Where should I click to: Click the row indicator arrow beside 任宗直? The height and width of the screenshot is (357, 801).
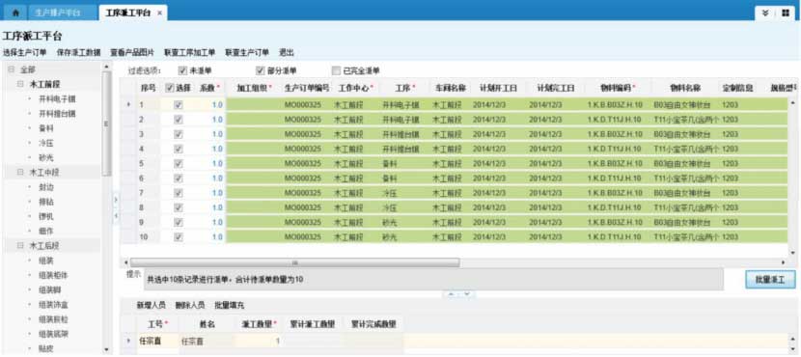[x=128, y=341]
